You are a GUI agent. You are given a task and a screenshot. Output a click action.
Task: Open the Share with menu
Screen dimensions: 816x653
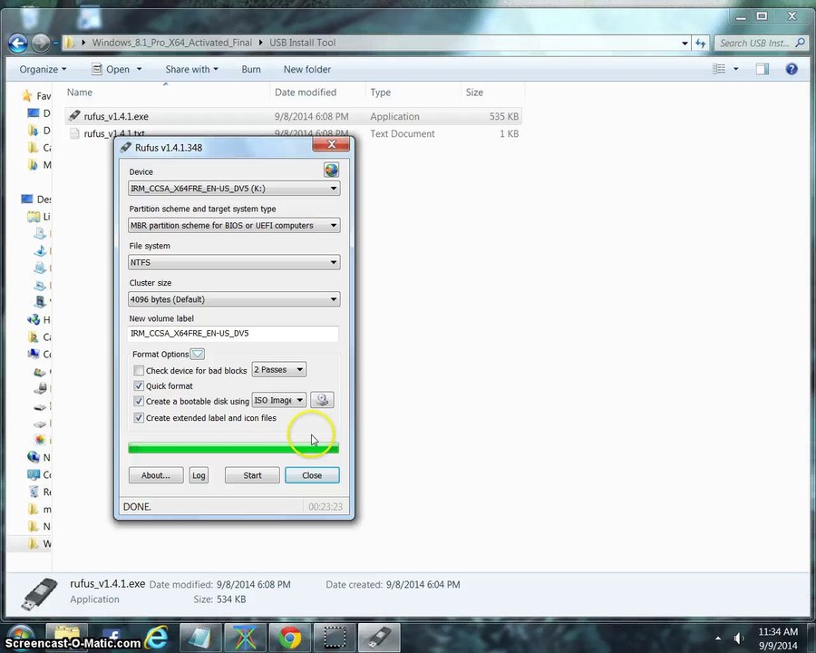[x=191, y=69]
